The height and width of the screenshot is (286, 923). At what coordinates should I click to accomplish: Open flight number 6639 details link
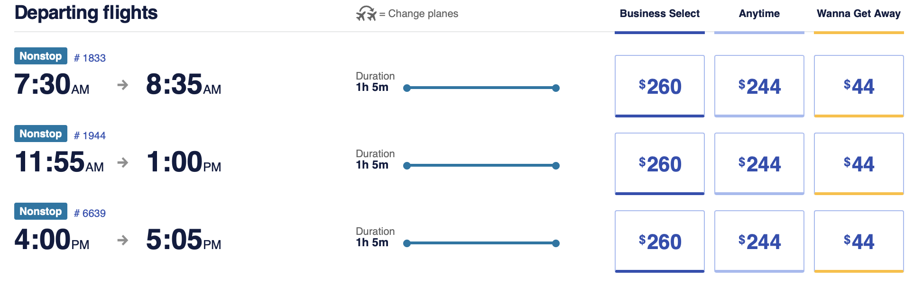coord(90,213)
